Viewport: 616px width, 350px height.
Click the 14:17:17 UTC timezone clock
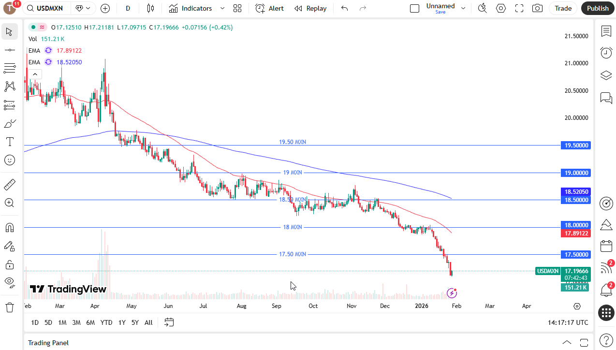point(568,322)
